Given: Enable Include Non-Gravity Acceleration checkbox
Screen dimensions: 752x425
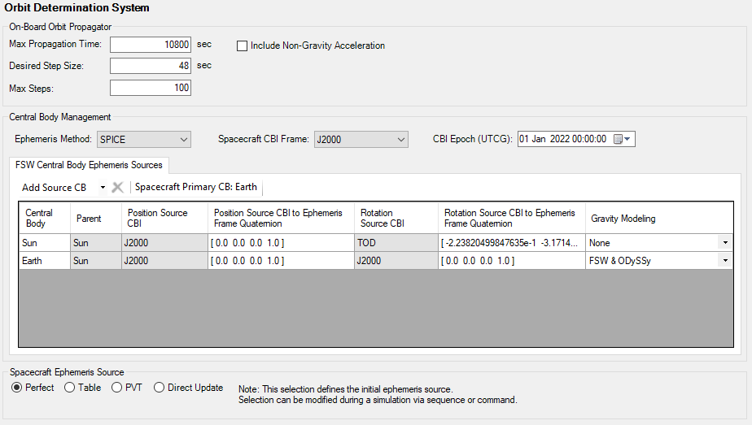Looking at the screenshot, I should point(242,46).
